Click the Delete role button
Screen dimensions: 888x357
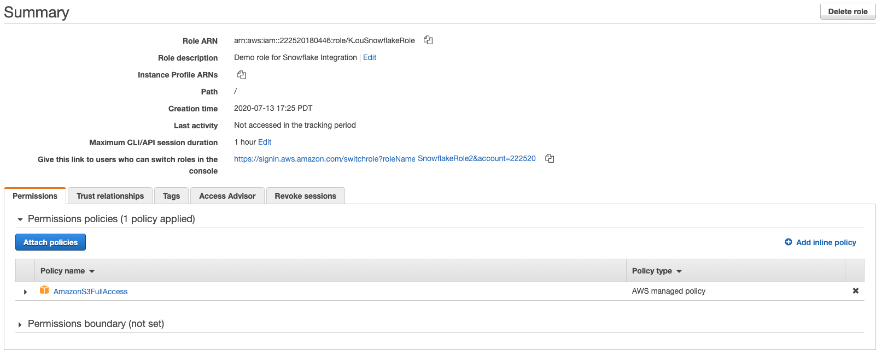coord(848,11)
